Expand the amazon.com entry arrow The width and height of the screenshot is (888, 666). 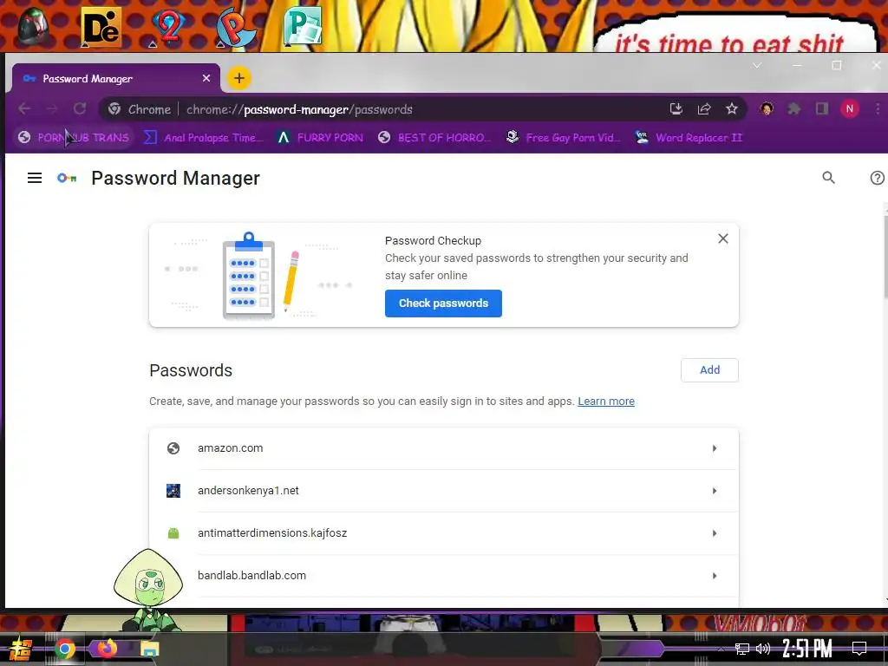715,448
